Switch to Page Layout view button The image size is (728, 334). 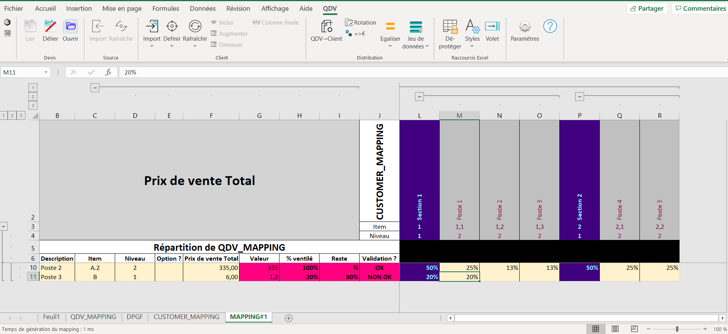615,329
